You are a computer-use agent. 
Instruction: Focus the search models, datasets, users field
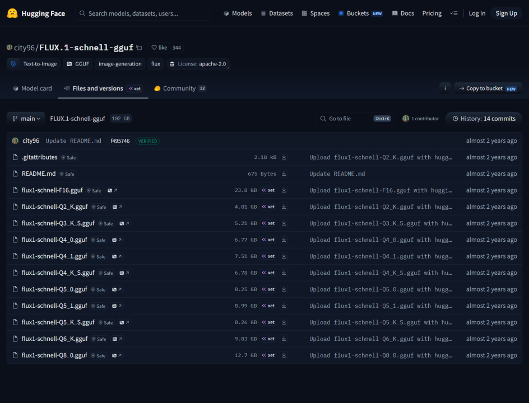pyautogui.click(x=142, y=13)
